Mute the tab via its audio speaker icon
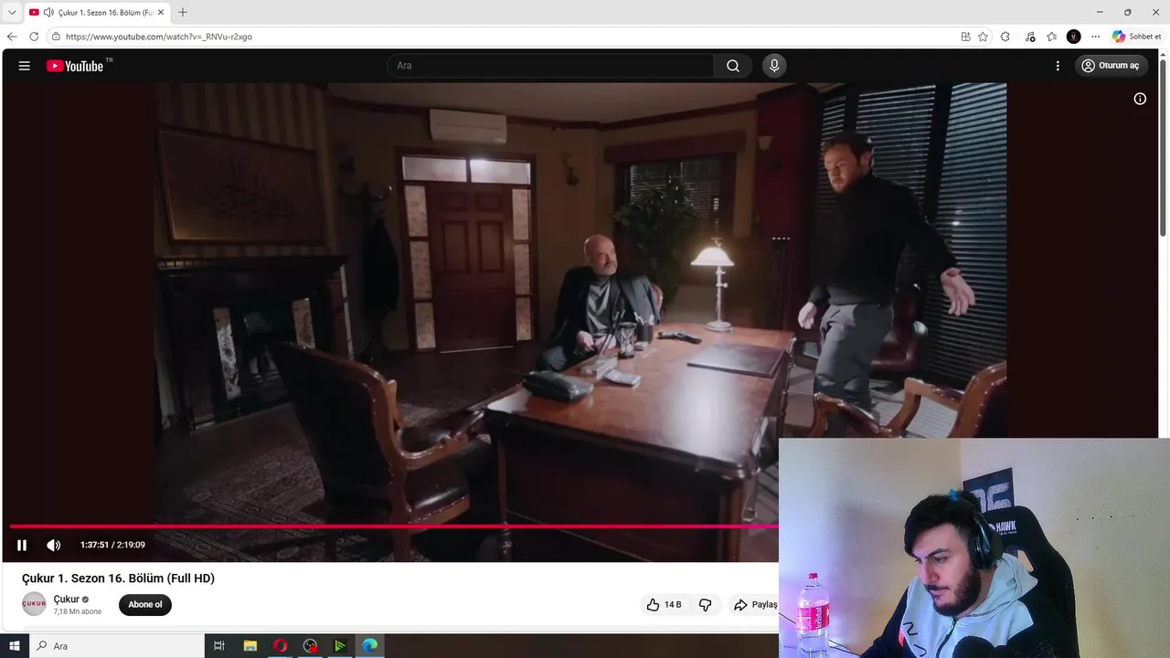Image resolution: width=1170 pixels, height=658 pixels. (x=48, y=12)
